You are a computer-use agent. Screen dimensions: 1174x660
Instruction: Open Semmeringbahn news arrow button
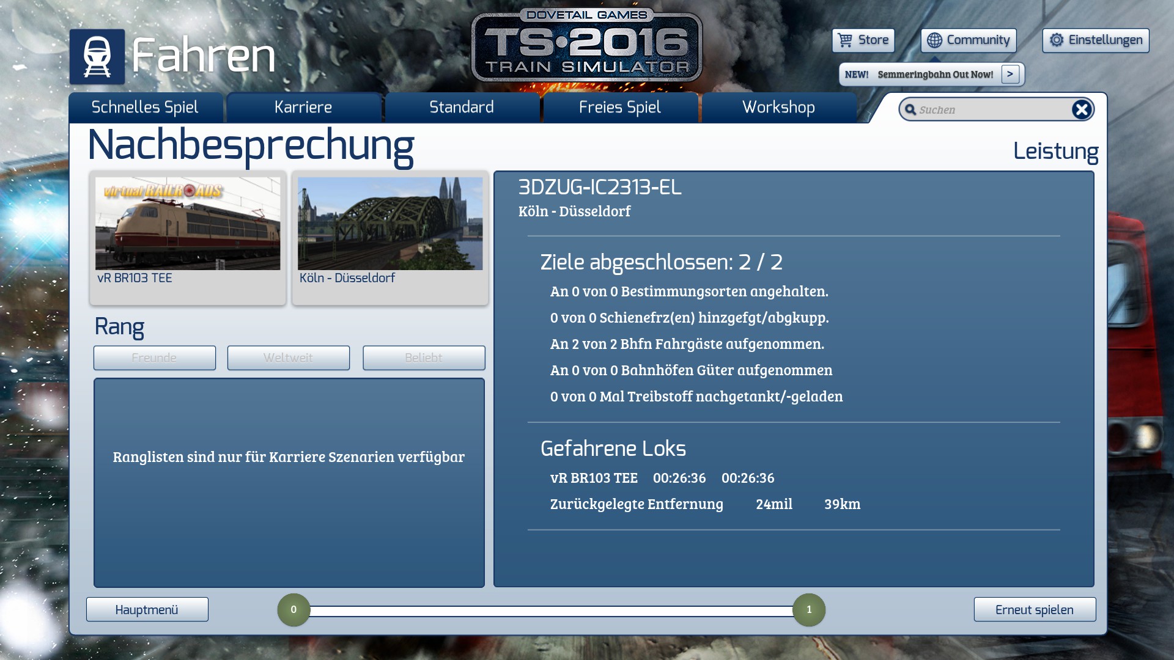pos(1010,74)
